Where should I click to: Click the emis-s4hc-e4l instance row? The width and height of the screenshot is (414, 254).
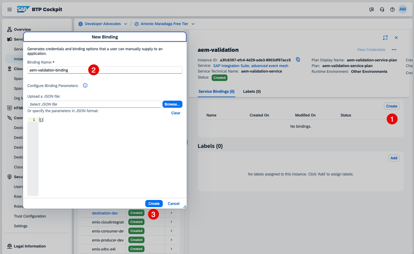coord(129,249)
